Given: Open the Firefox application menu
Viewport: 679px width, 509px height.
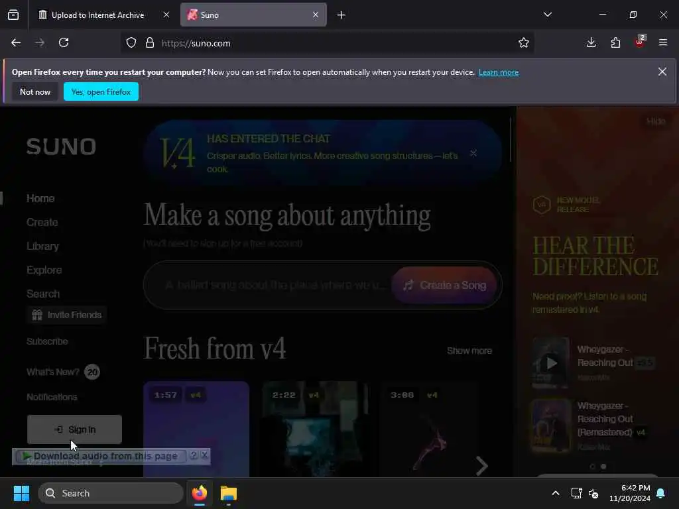Looking at the screenshot, I should pos(663,42).
